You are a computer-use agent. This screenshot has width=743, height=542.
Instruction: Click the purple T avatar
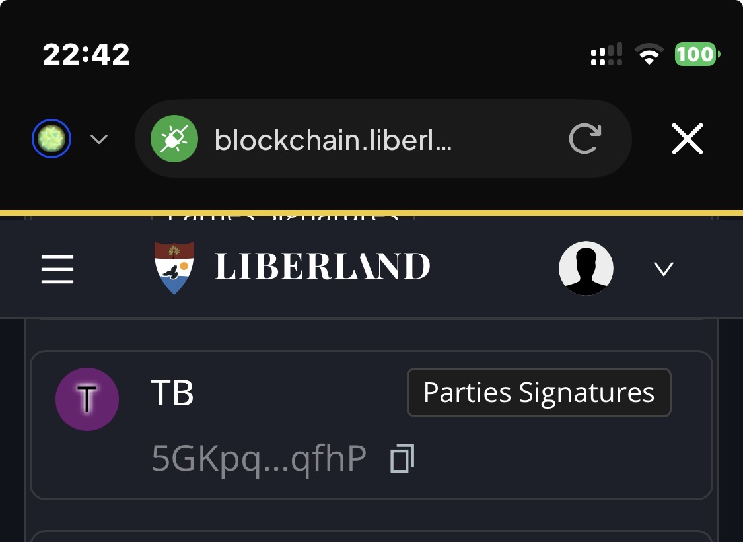click(87, 399)
